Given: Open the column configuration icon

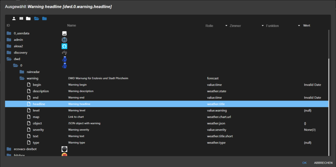Looking at the screenshot, I should coord(21,18).
